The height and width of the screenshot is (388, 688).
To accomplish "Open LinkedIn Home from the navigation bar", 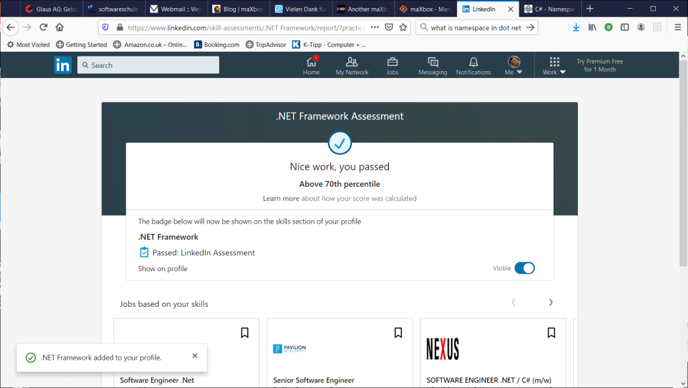I will [311, 65].
